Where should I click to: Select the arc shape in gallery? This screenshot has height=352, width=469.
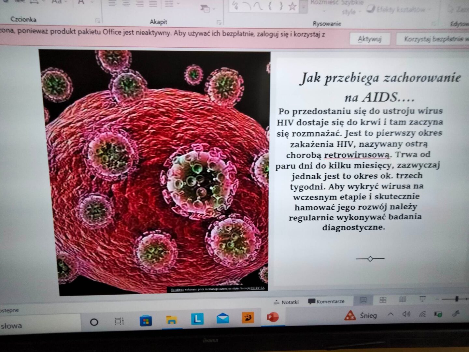[247, 6]
